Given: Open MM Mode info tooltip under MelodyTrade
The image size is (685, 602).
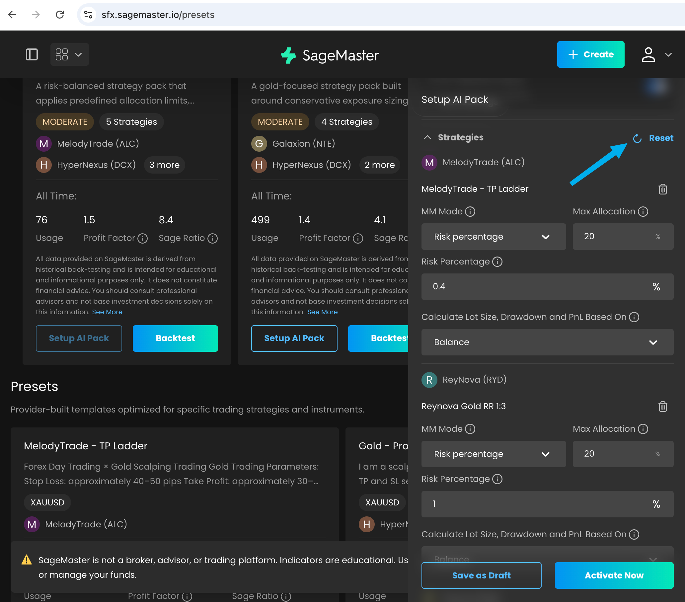Looking at the screenshot, I should click(470, 211).
